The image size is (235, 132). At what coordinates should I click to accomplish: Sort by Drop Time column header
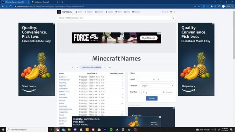pos(92,73)
